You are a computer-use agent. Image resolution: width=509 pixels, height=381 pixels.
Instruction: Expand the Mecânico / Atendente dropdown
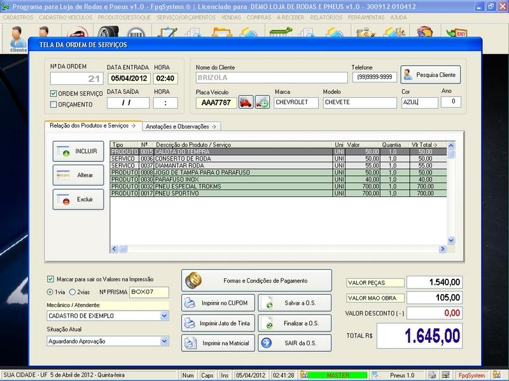pos(164,316)
